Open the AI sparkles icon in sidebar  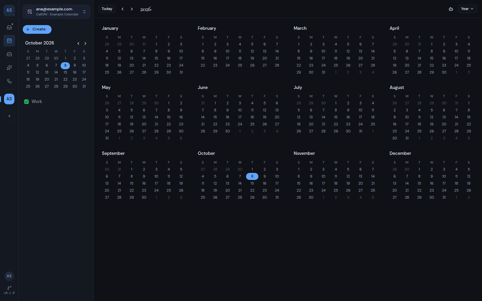[x=9, y=68]
